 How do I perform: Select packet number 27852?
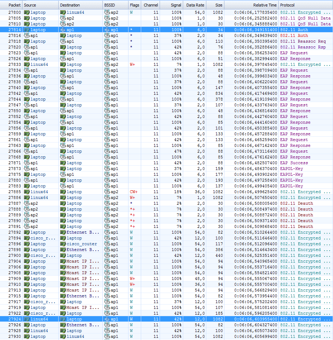point(15,116)
